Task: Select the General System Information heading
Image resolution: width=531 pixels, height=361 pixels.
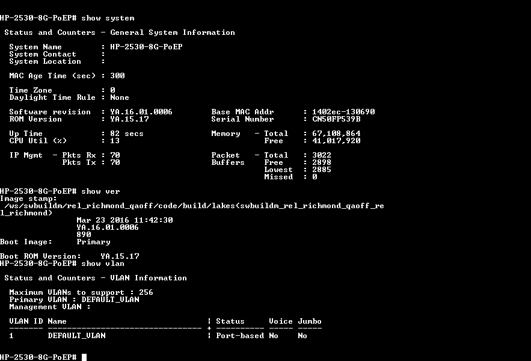Action: coord(173,33)
